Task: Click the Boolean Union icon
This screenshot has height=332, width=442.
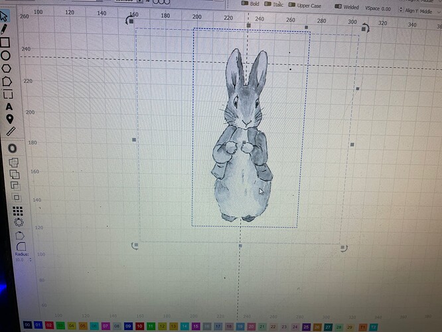Action: click(x=15, y=175)
